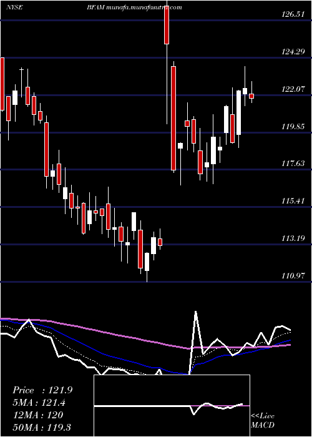Click the 122.07 price axis label
This screenshot has height=437, width=312.
pyautogui.click(x=293, y=89)
